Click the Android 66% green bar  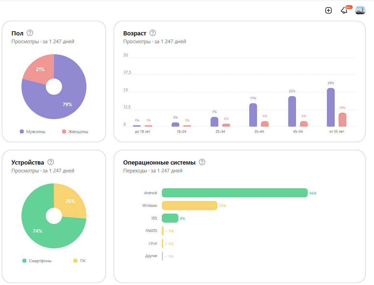click(x=235, y=193)
